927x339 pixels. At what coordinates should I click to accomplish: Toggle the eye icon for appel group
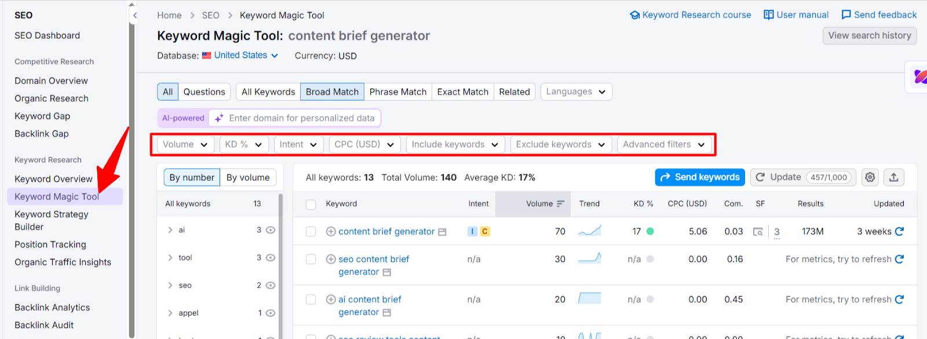click(271, 314)
